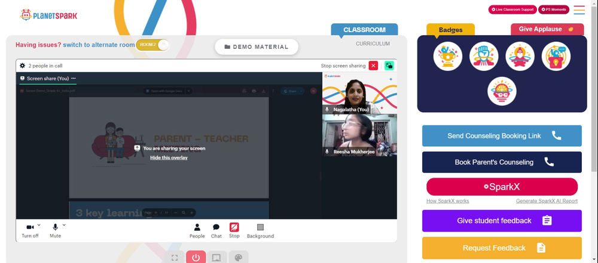Click the '2 people in call' text
The height and width of the screenshot is (263, 598).
point(45,66)
